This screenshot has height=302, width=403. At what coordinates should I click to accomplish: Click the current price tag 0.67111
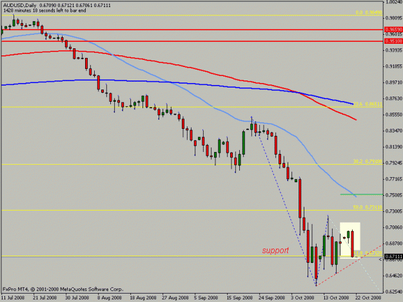tap(393, 256)
